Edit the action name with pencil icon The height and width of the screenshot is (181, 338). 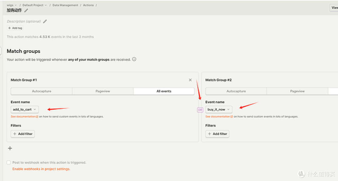tap(26, 11)
